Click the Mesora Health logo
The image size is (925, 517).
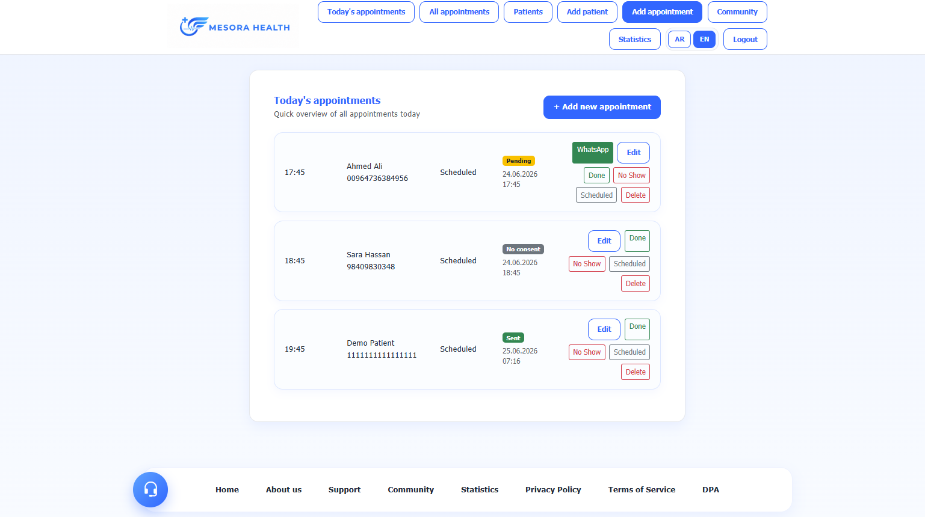234,26
